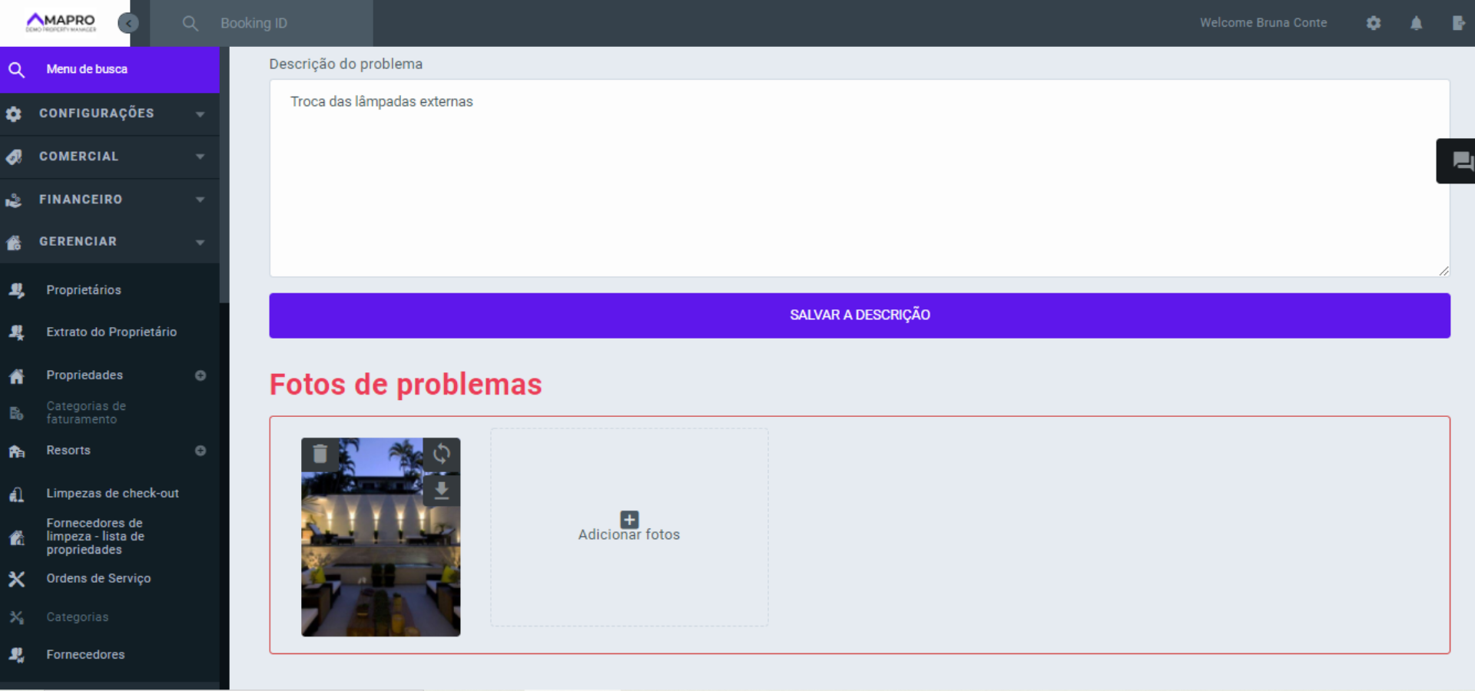Open settings gear in top bar

1374,23
